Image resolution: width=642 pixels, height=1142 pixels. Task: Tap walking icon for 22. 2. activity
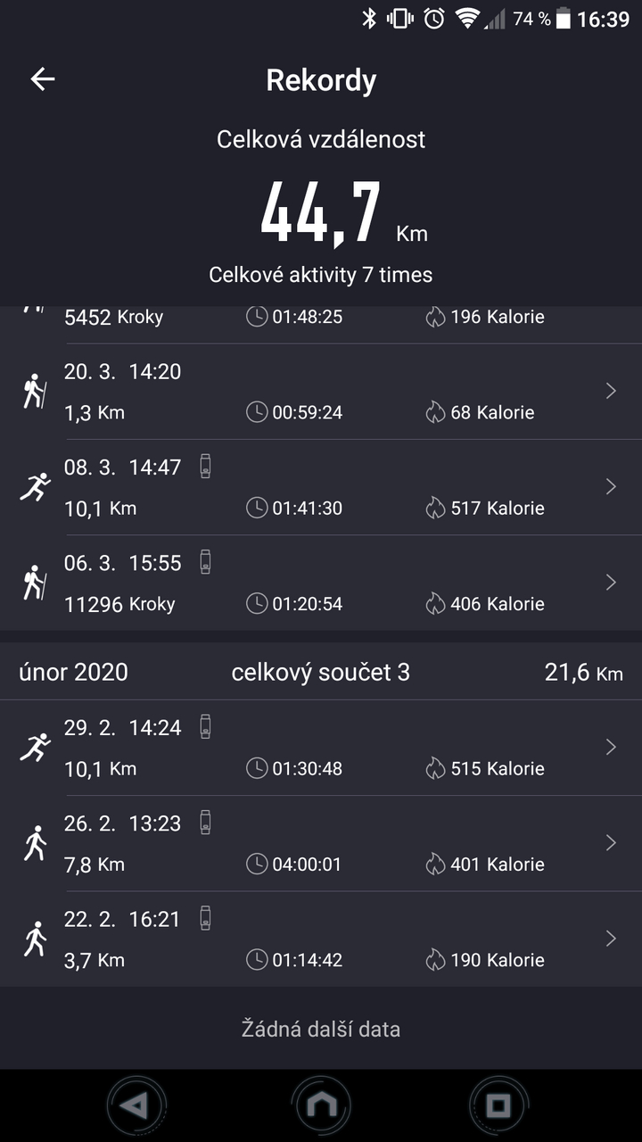coord(35,939)
